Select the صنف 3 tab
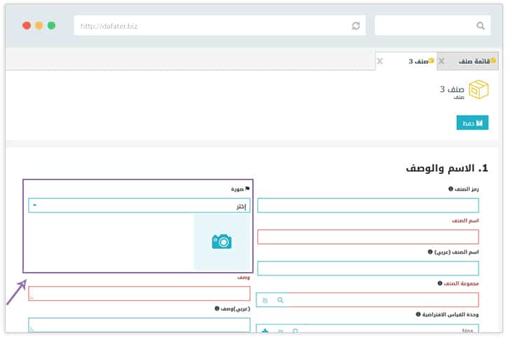 (419, 62)
